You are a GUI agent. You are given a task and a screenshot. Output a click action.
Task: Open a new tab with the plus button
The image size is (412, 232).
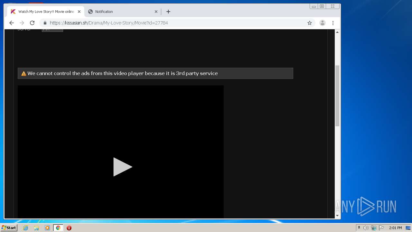[168, 12]
